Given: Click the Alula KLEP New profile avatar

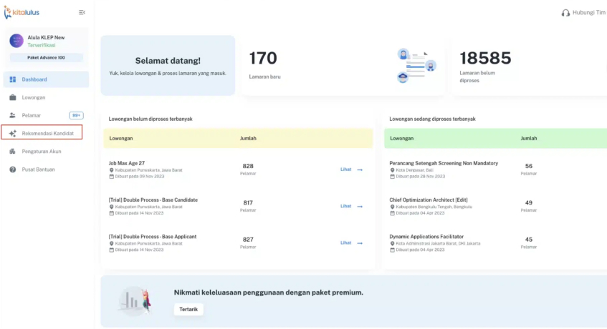Looking at the screenshot, I should point(16,41).
